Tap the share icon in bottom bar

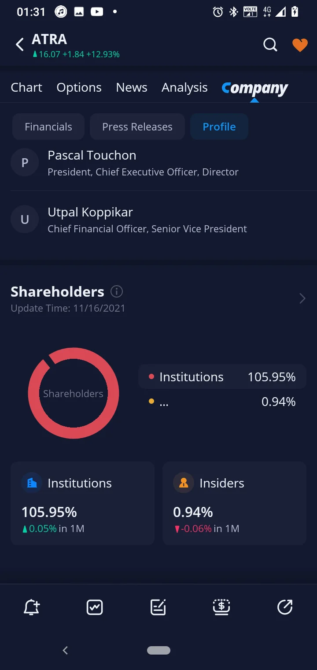click(x=285, y=607)
